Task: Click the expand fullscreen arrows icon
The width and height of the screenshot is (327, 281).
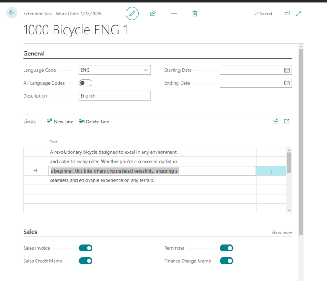Action: click(x=299, y=14)
